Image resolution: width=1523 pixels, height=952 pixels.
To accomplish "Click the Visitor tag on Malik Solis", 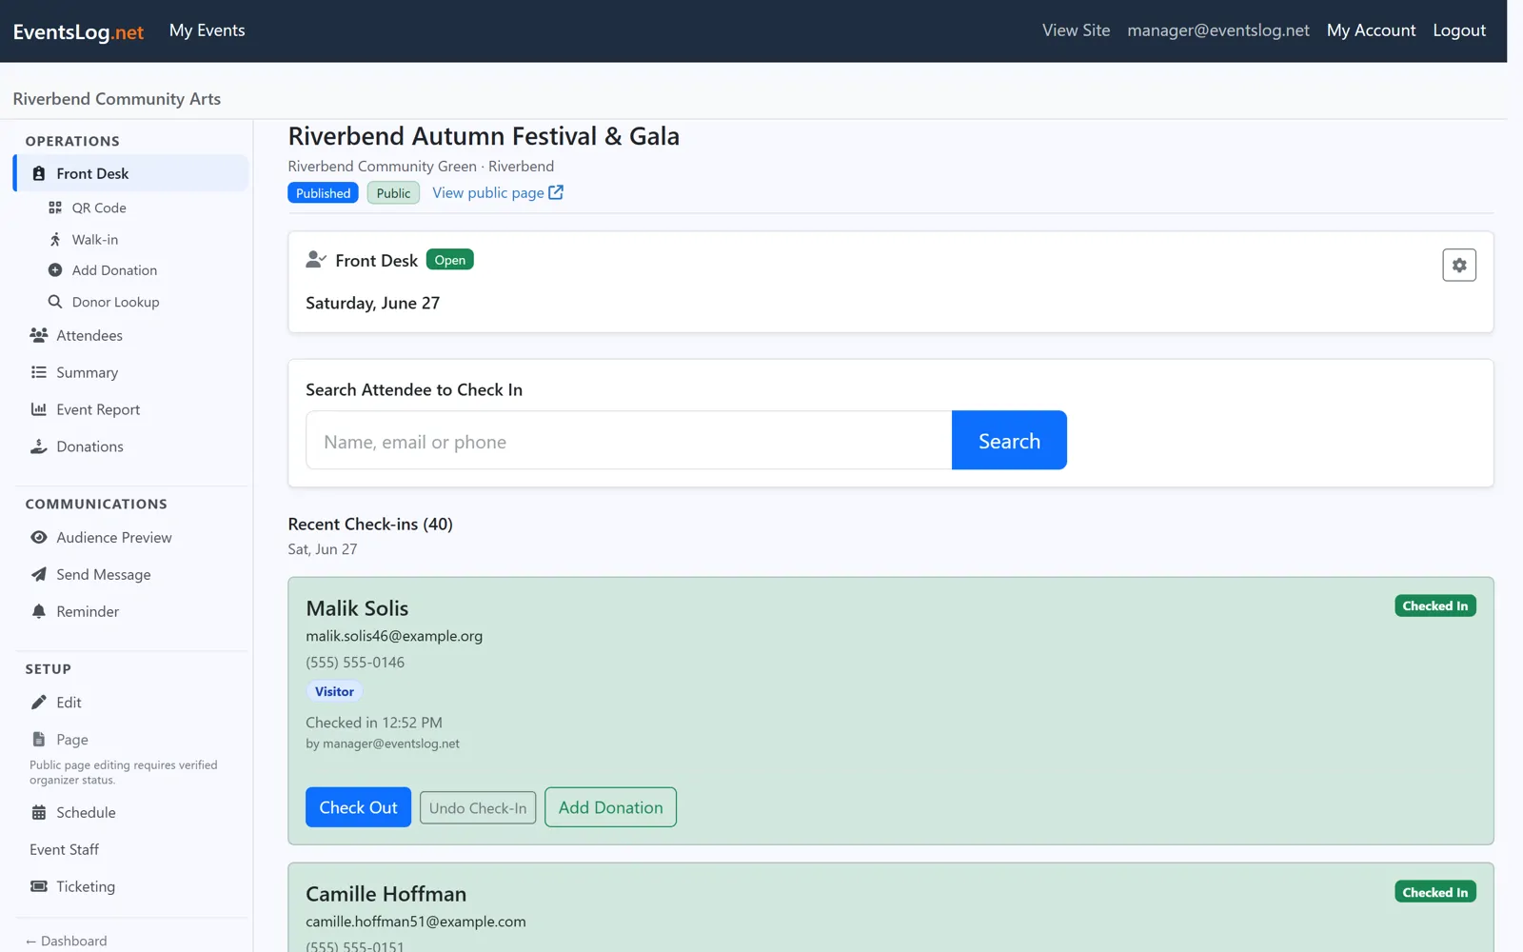I will coord(334,692).
